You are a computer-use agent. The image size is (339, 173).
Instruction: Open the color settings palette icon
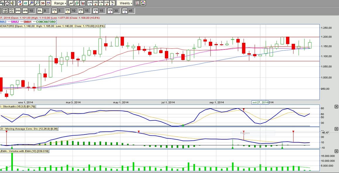point(143,3)
